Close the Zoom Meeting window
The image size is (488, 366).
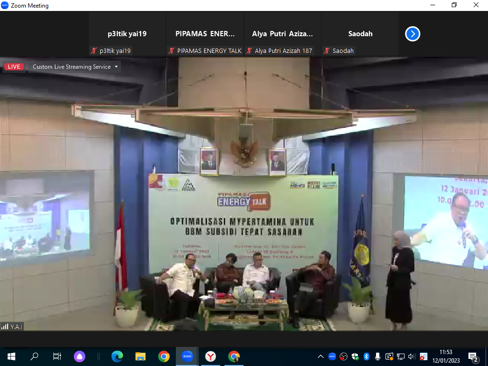[476, 5]
